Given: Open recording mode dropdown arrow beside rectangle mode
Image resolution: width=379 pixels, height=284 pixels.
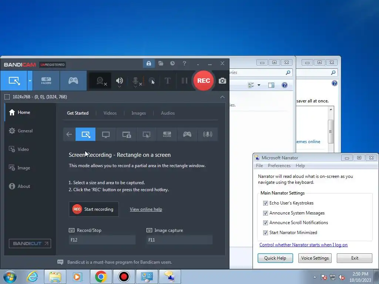Looking at the screenshot, I should [x=30, y=81].
